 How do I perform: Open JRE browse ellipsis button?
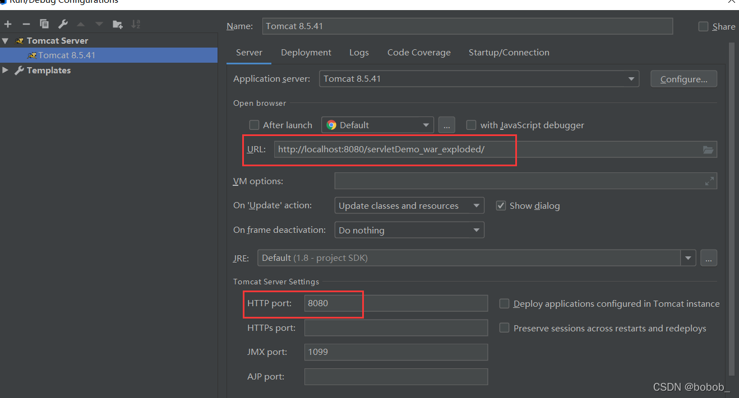point(709,258)
